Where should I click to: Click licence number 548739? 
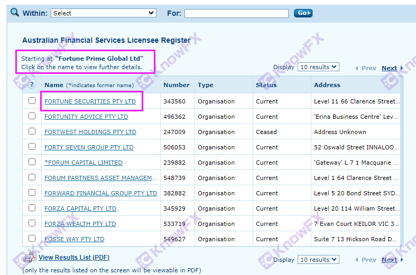[x=174, y=178]
